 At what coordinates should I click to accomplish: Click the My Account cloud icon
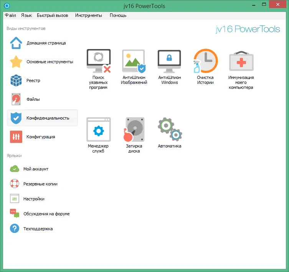pos(15,169)
